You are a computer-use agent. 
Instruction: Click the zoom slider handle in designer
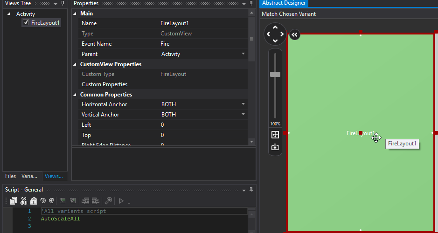tap(275, 74)
